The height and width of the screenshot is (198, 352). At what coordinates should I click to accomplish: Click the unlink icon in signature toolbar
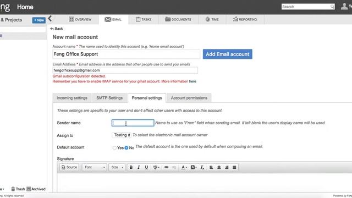click(174, 167)
